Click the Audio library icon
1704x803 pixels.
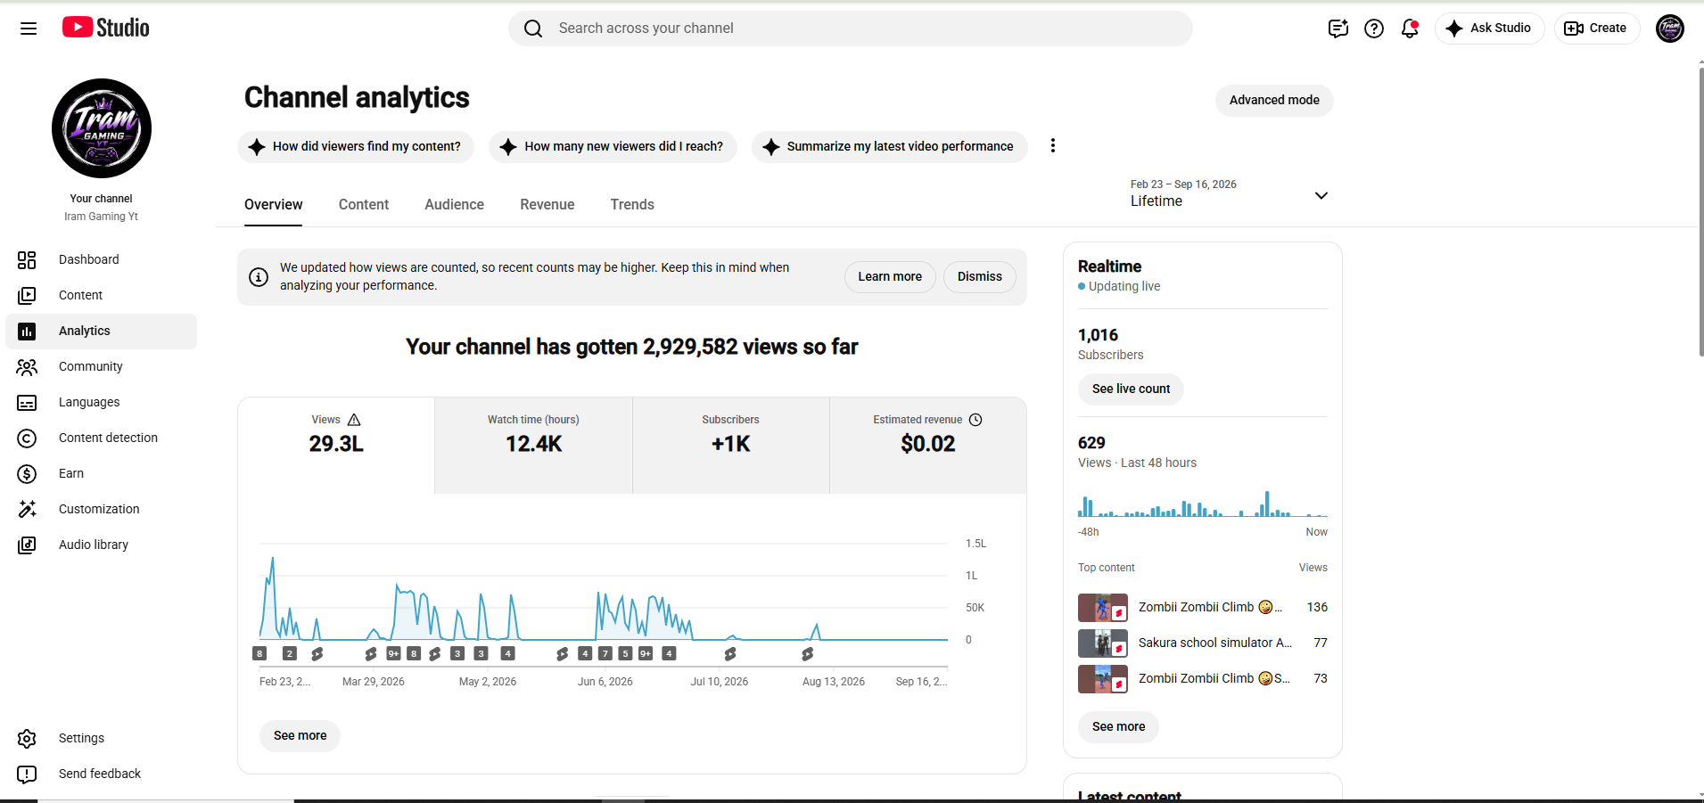click(27, 545)
